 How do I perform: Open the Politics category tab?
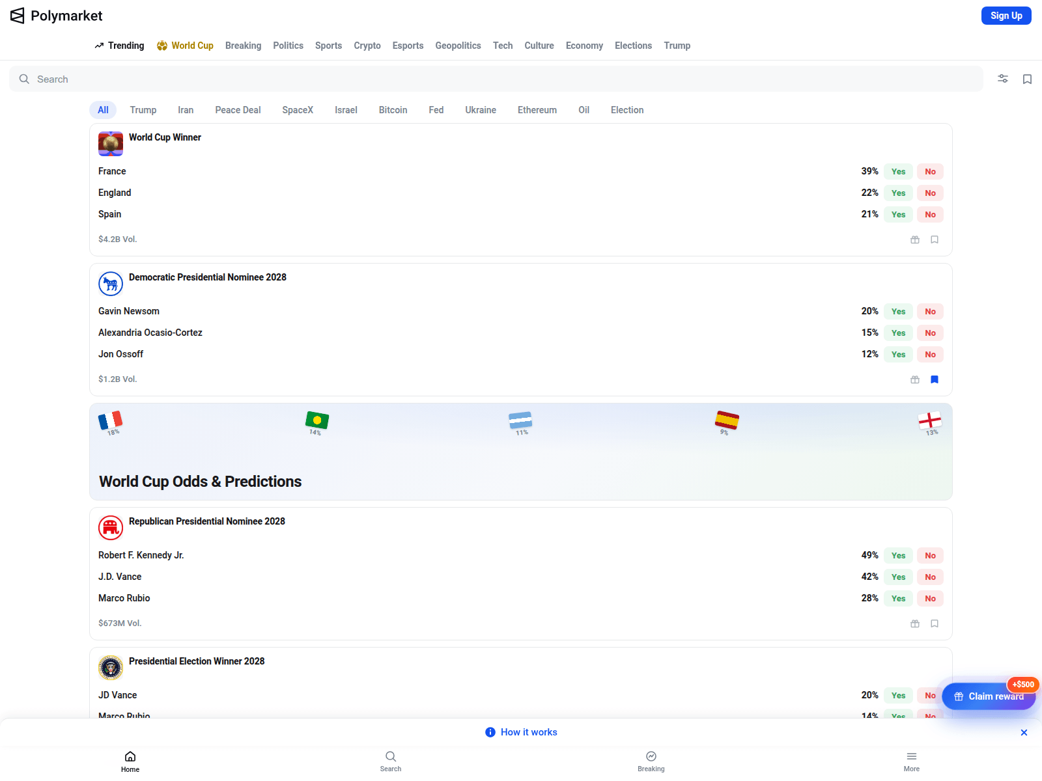click(288, 46)
